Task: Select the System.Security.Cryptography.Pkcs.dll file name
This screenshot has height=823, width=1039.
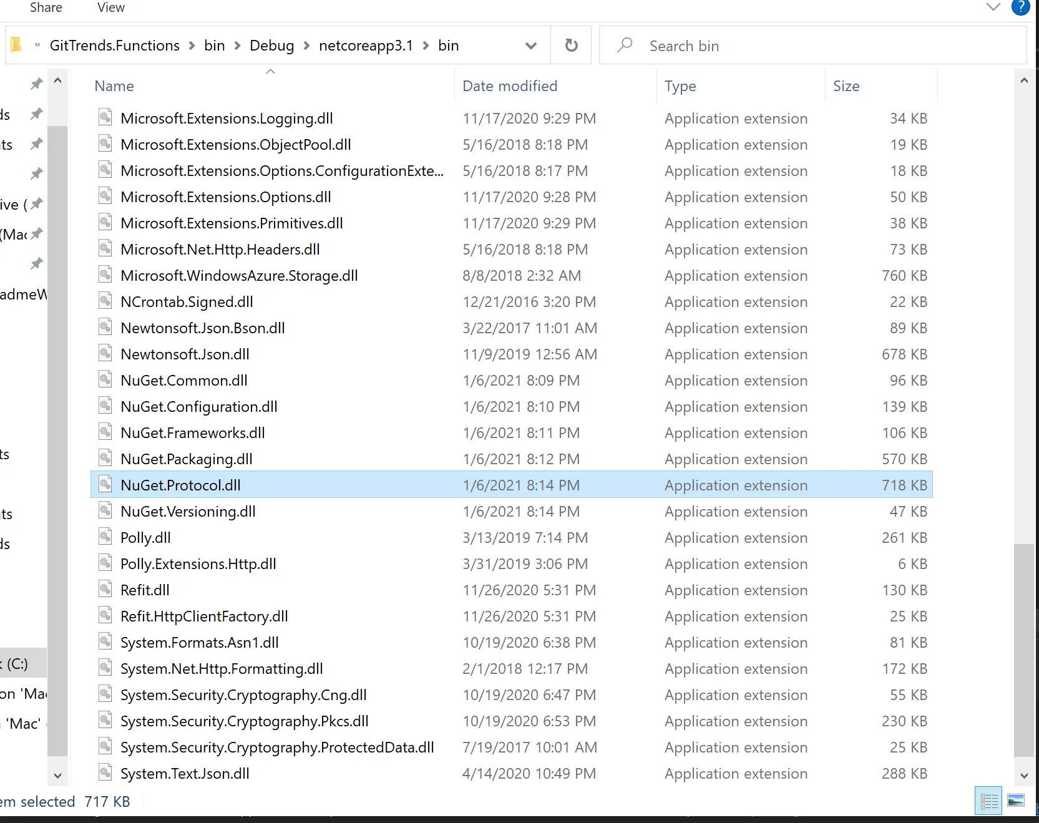Action: click(x=245, y=721)
